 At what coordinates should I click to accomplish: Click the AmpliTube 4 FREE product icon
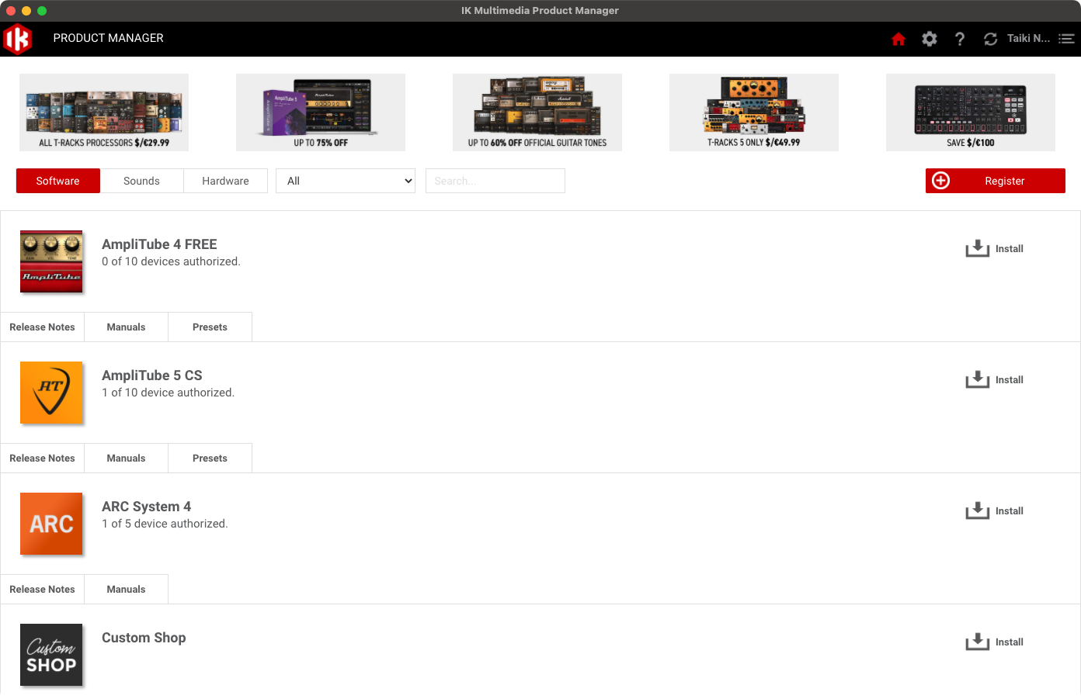51,261
